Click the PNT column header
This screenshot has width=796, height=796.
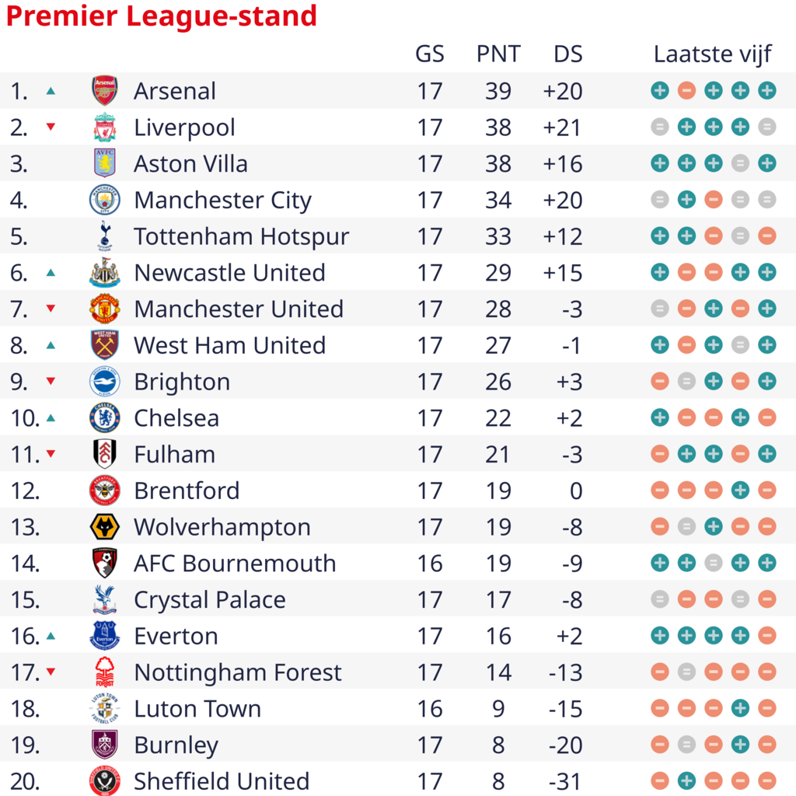tap(498, 54)
